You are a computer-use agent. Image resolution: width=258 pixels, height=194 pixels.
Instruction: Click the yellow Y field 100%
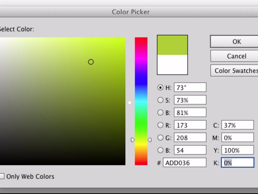tap(237, 150)
